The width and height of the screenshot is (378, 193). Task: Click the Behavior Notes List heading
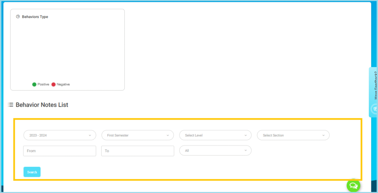42,105
